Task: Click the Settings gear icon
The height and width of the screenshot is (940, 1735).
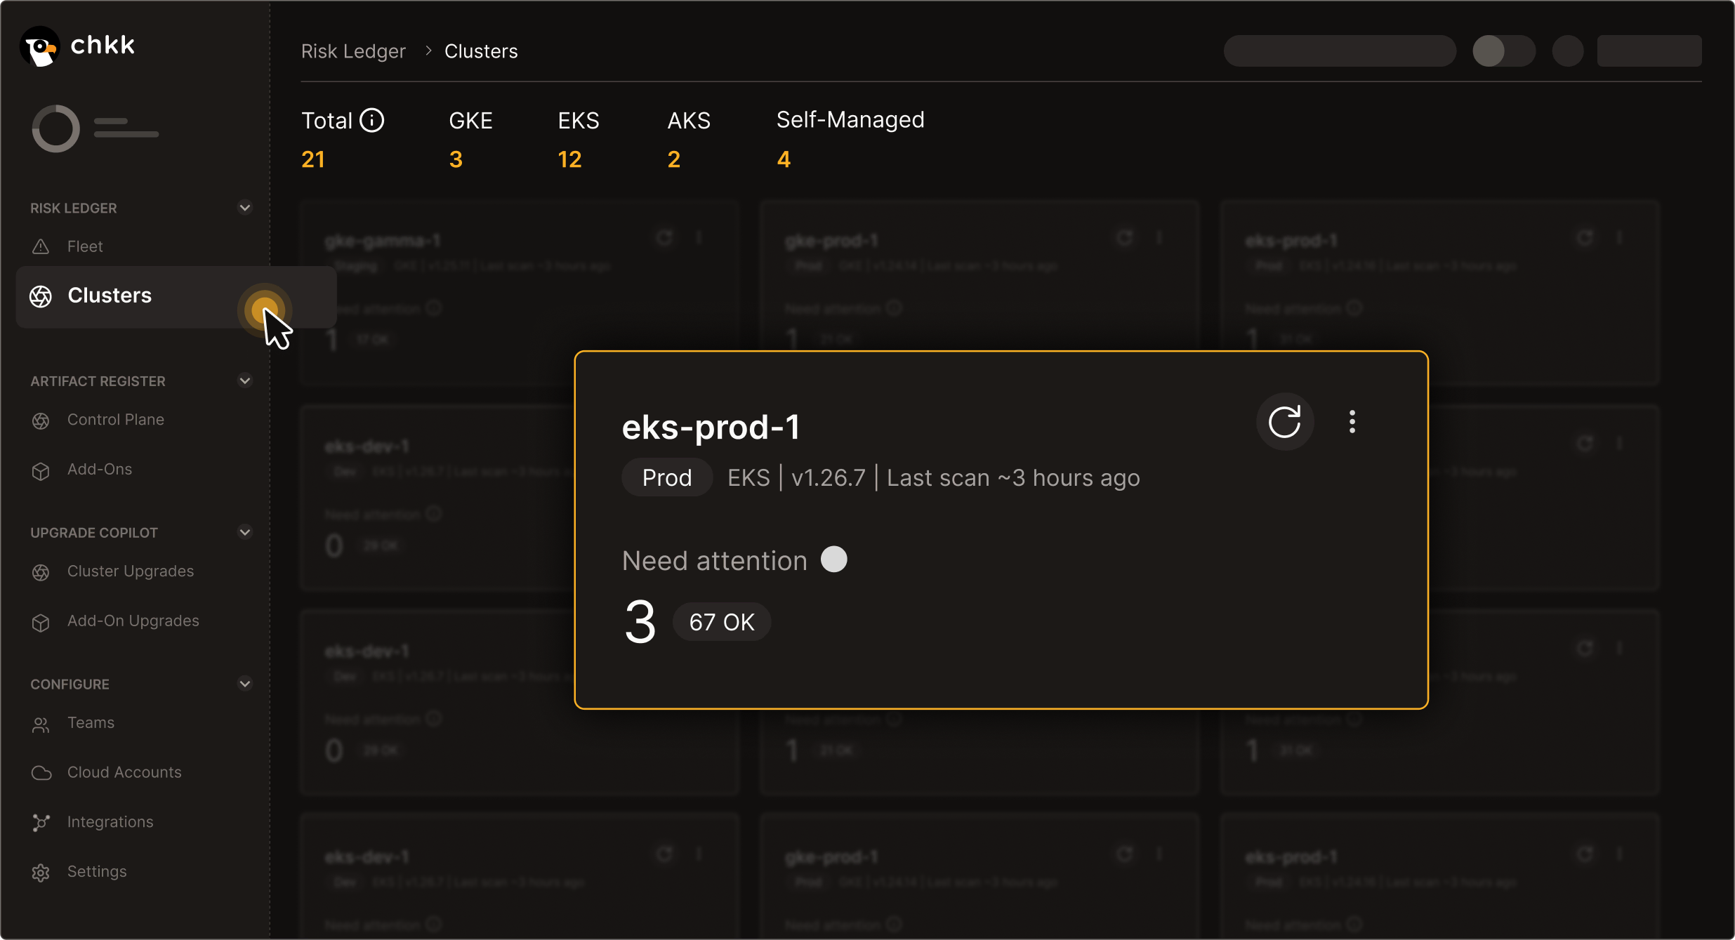Action: [x=41, y=872]
